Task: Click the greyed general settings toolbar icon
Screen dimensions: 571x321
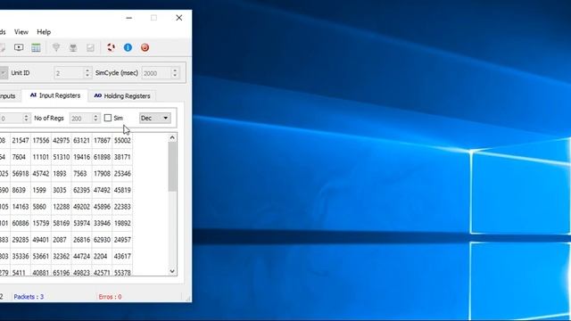Action: pos(90,47)
